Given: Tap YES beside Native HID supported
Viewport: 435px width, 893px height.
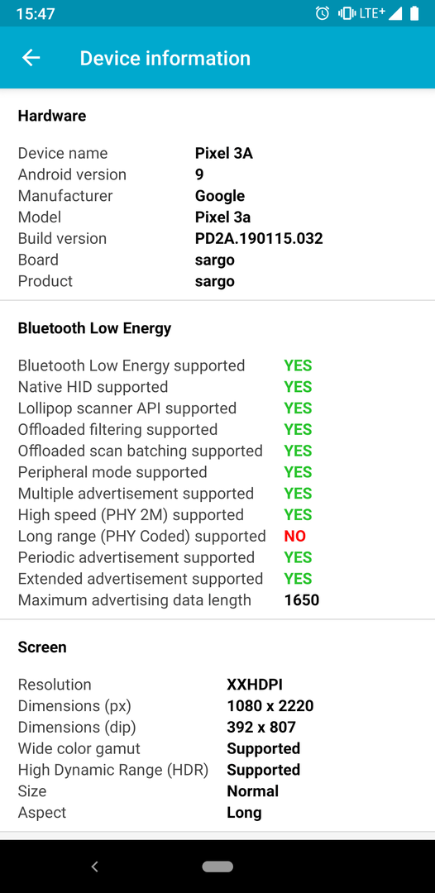Looking at the screenshot, I should click(299, 387).
